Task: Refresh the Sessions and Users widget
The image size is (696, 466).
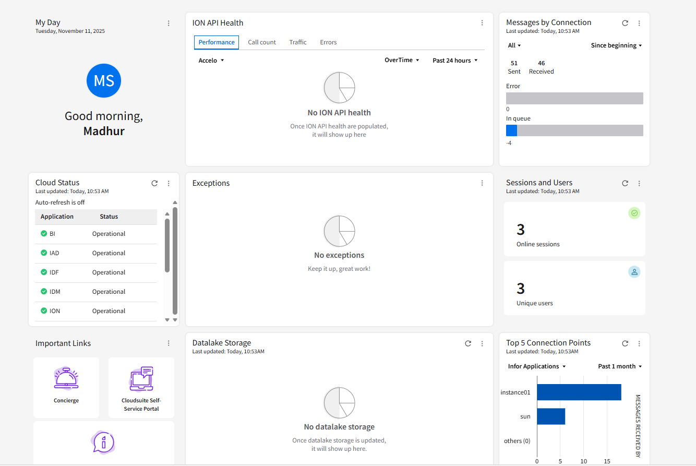Action: [x=625, y=183]
